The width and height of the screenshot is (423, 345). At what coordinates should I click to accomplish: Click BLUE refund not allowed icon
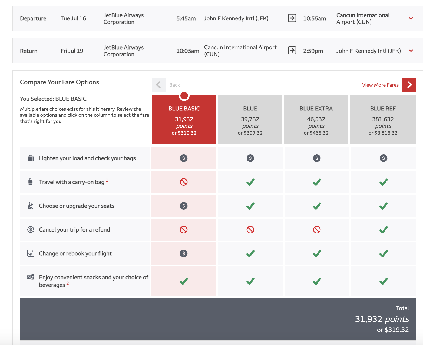pyautogui.click(x=250, y=230)
